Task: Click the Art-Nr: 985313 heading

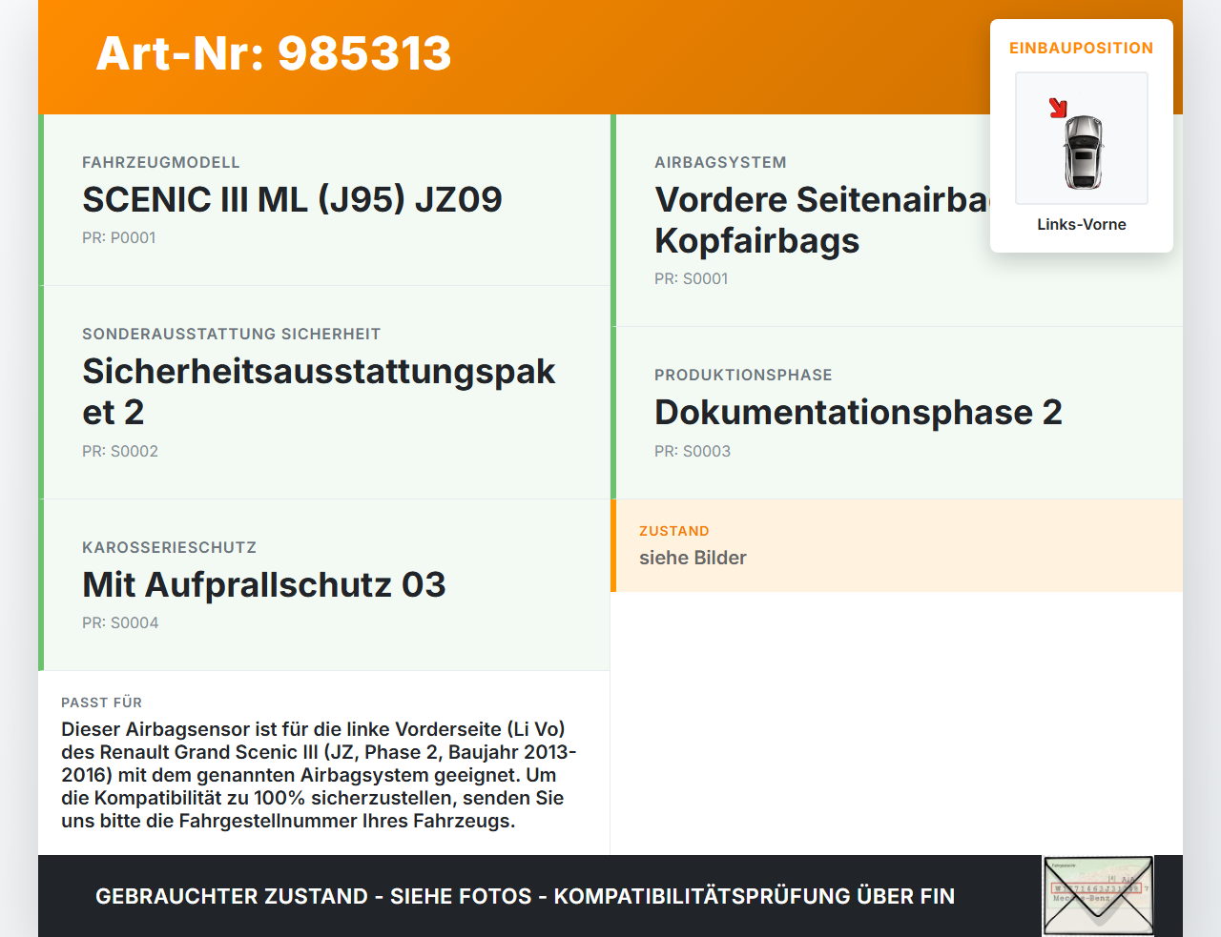Action: 274,54
